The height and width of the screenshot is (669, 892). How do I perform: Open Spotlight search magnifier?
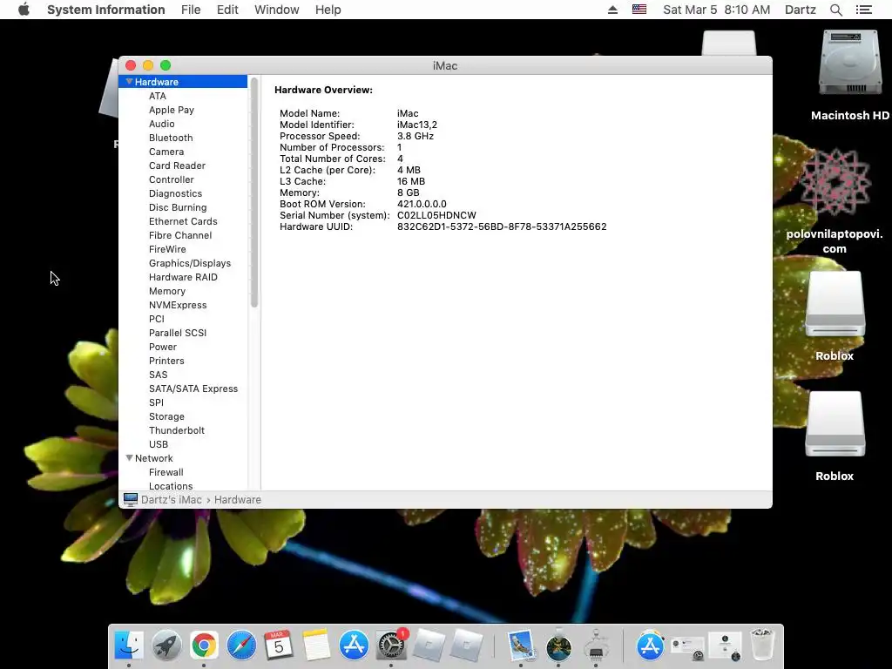point(835,10)
